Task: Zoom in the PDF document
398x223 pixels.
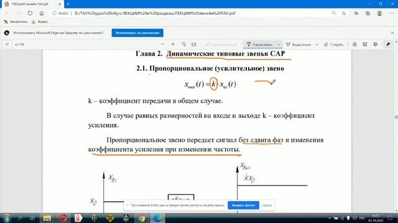Action: click(x=173, y=44)
